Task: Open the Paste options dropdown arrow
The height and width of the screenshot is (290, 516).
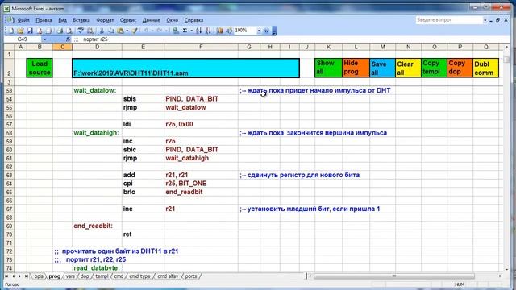Action: [x=127, y=31]
